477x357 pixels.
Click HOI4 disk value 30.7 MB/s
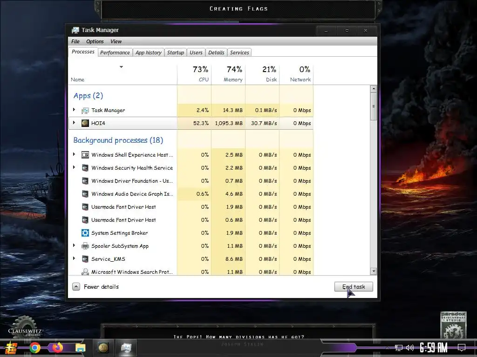tap(264, 123)
